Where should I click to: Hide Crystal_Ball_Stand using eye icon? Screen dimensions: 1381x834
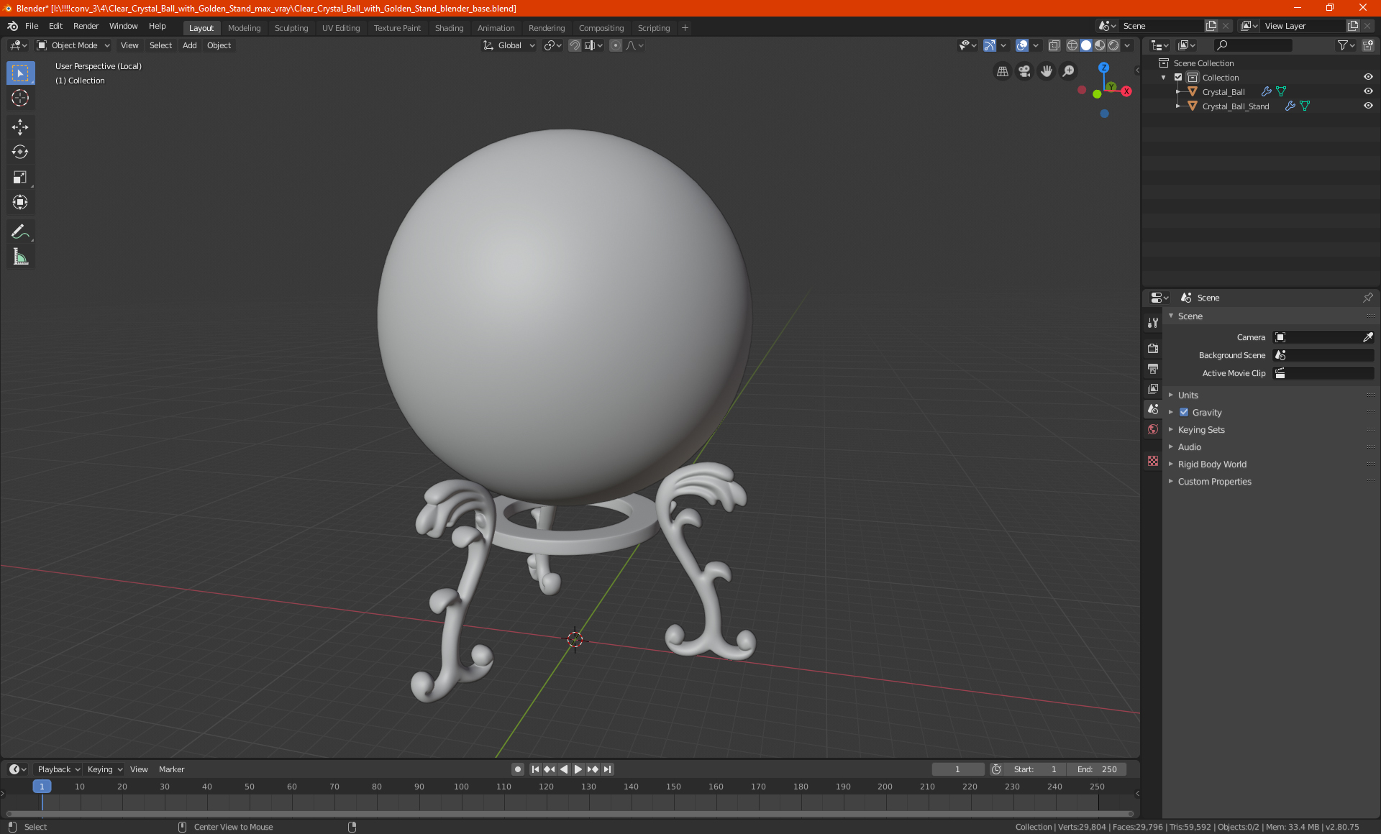[x=1368, y=106]
